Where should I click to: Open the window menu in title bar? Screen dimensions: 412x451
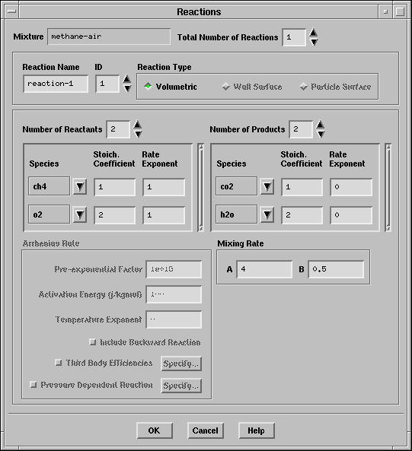12,11
